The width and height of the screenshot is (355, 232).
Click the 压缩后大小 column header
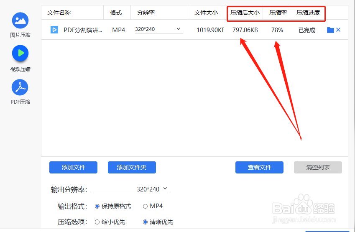245,13
